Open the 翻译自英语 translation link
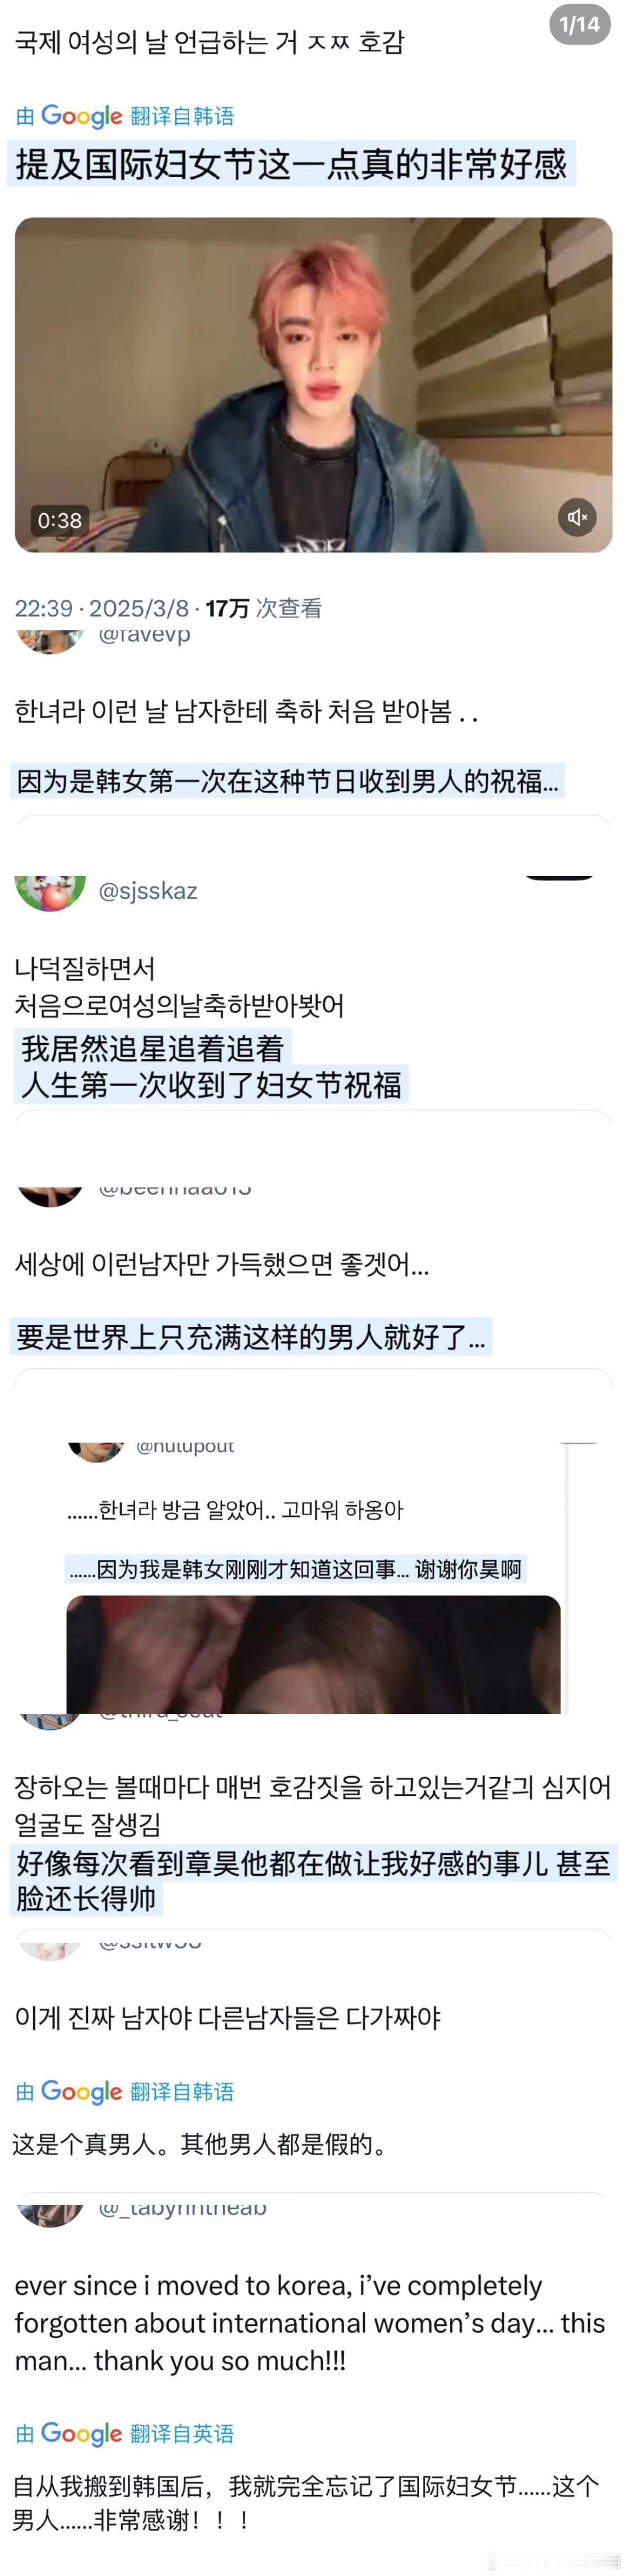The width and height of the screenshot is (627, 2576). 182,2433
